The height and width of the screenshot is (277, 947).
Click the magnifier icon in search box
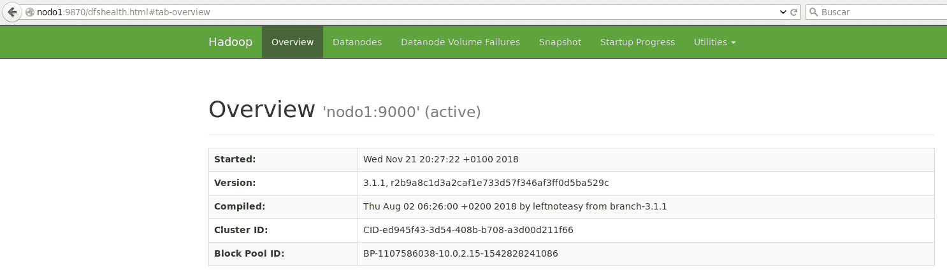[814, 12]
